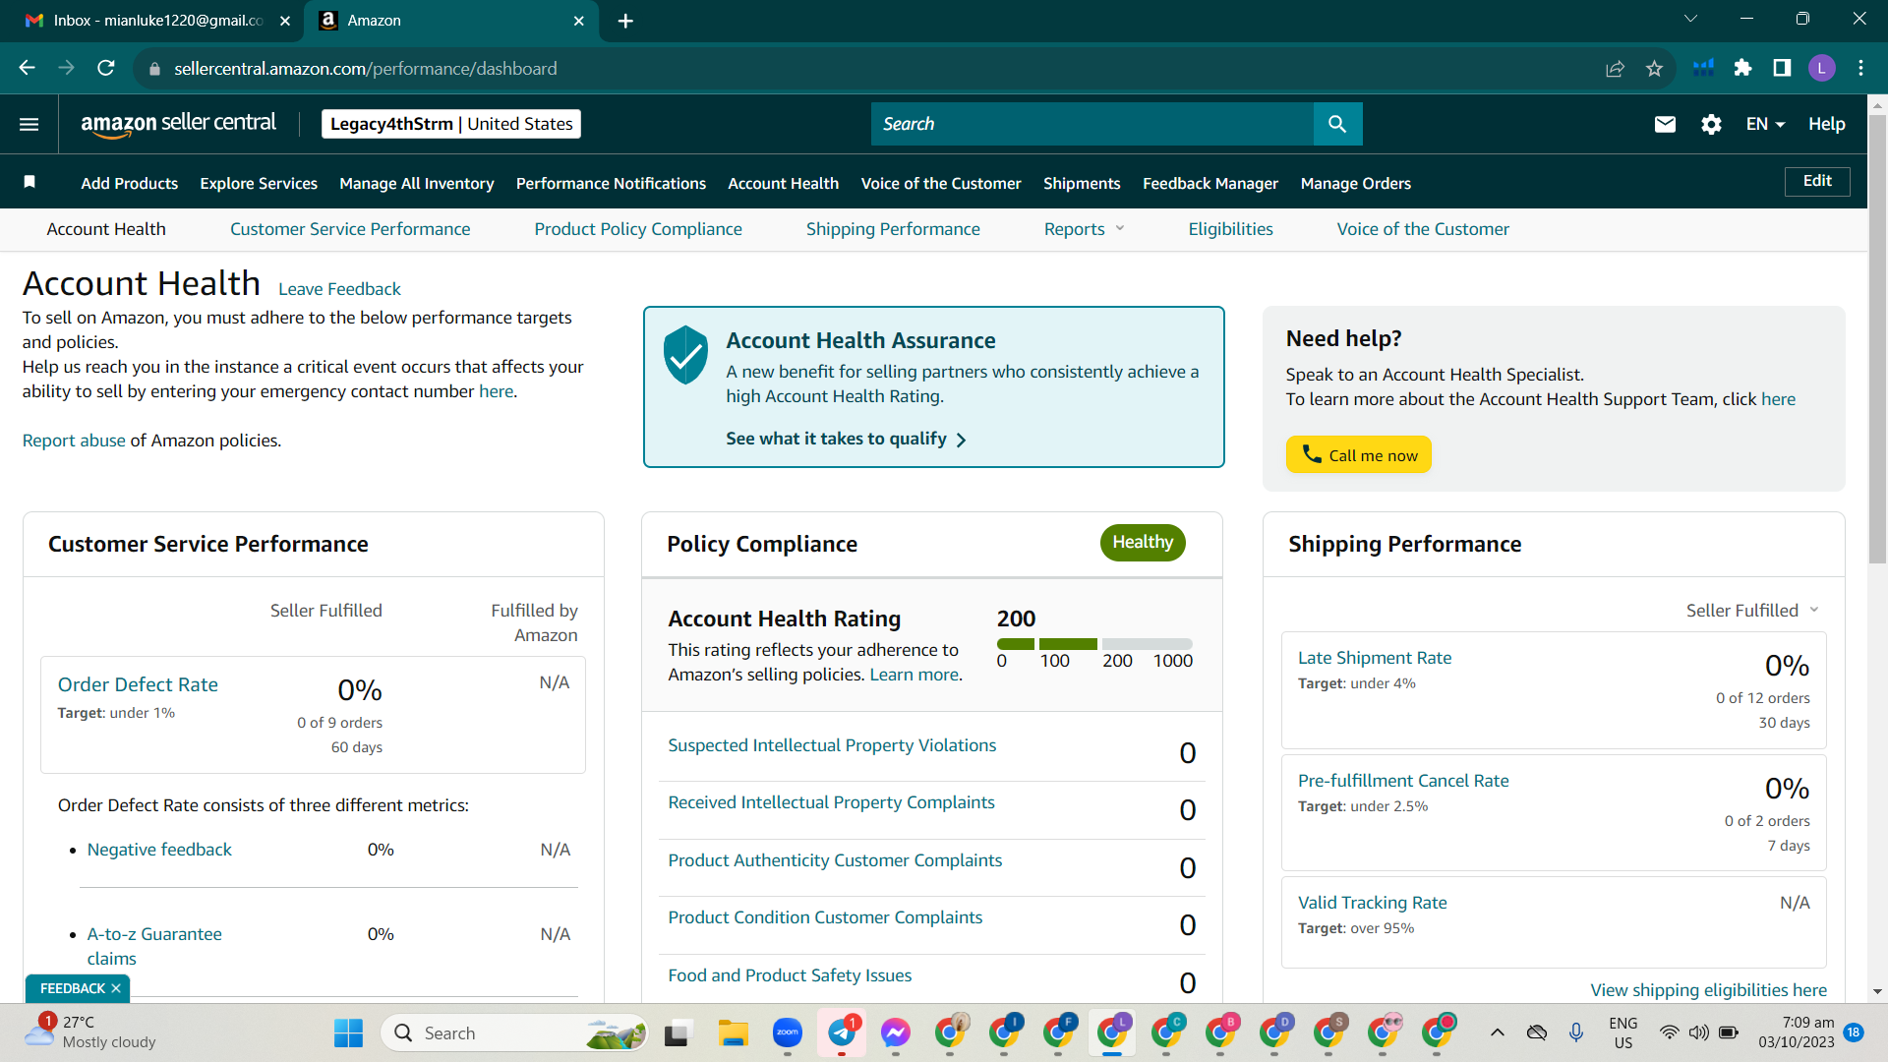Click the Account Health Rating progress bar
Image resolution: width=1888 pixels, height=1062 pixels.
(x=1093, y=644)
